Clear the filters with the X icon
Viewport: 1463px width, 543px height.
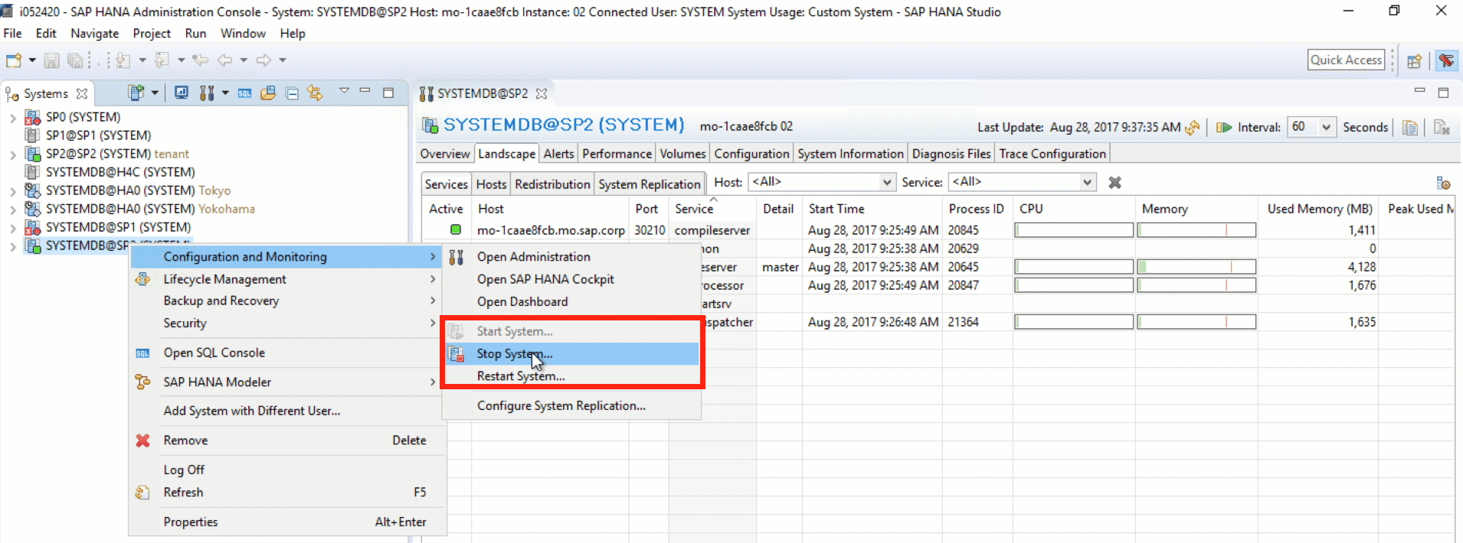(1115, 183)
